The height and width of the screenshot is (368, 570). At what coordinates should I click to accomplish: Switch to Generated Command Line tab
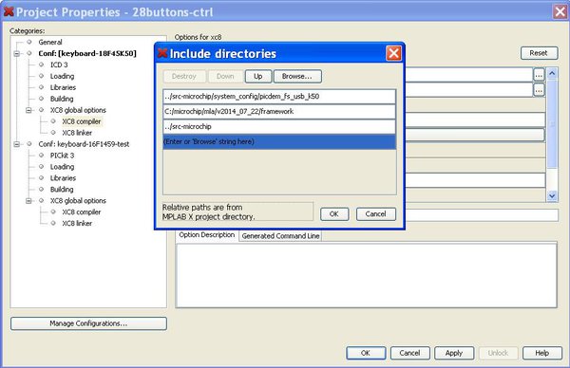280,236
